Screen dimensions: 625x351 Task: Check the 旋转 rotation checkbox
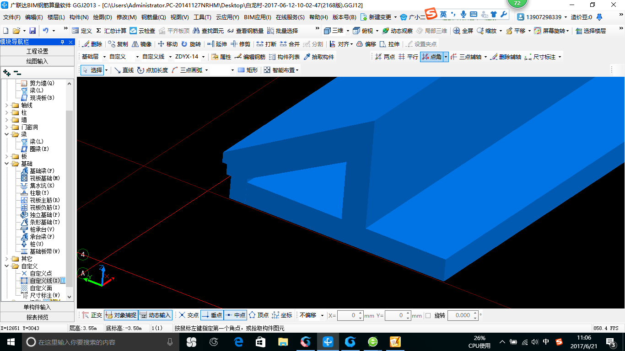(428, 315)
